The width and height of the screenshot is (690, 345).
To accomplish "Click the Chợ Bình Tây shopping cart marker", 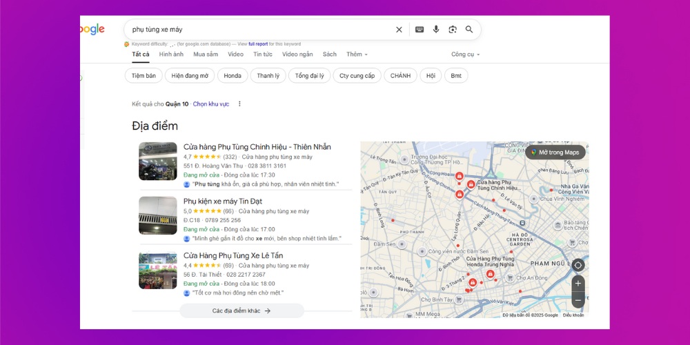I will click(x=459, y=299).
